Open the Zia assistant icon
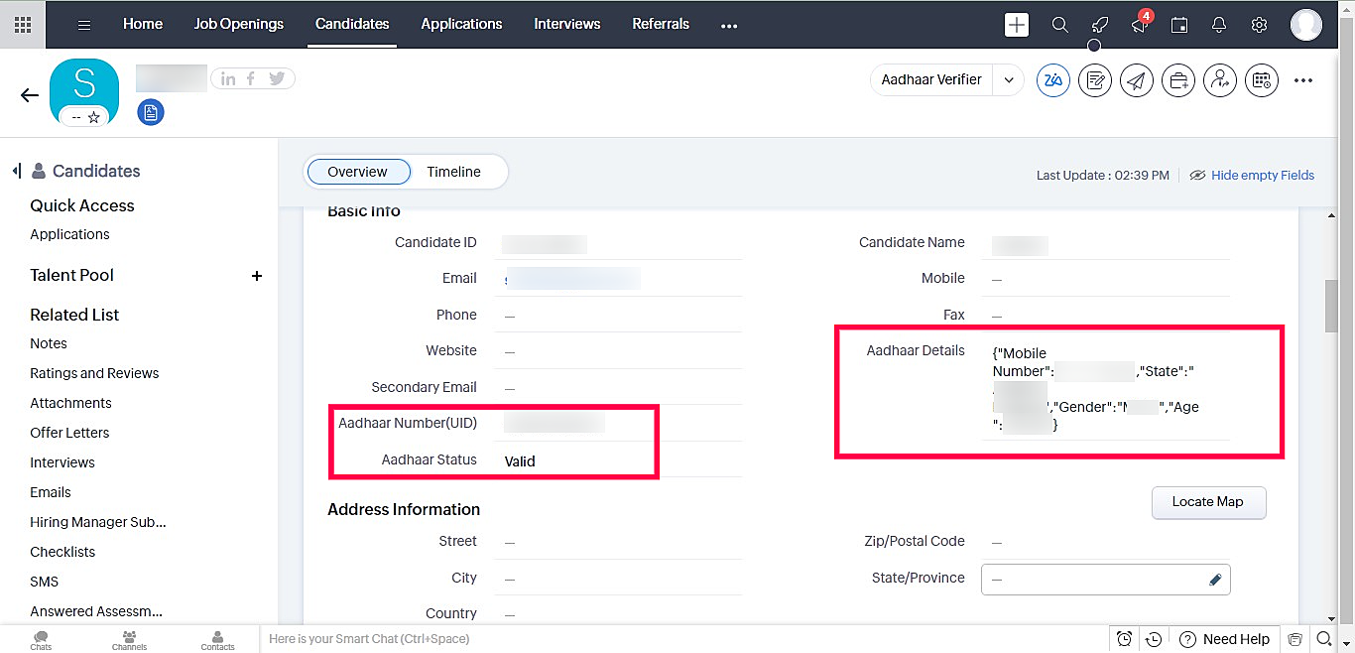 click(1052, 80)
